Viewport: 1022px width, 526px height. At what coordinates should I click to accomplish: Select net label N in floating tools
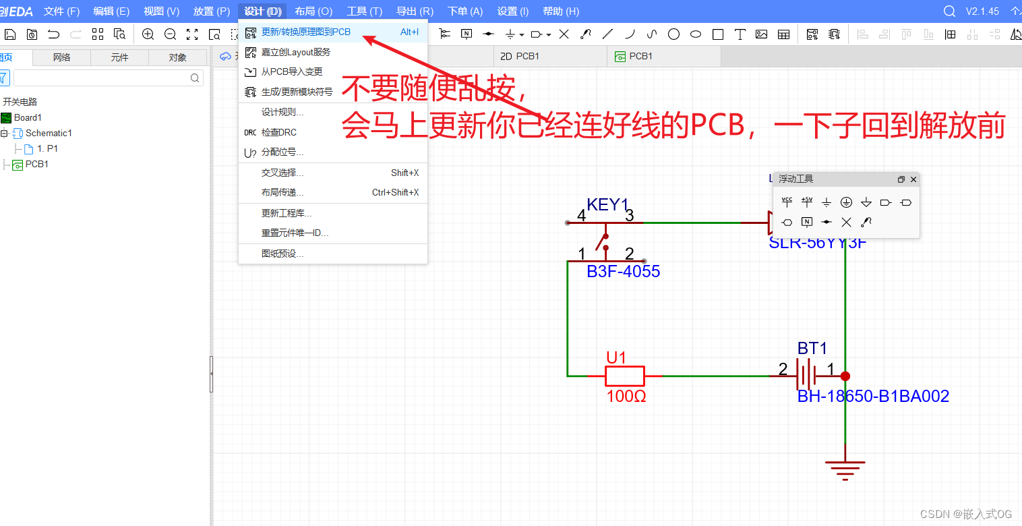tap(807, 222)
